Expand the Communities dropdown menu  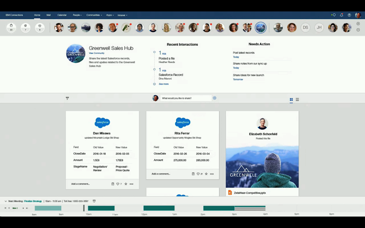pyautogui.click(x=94, y=15)
